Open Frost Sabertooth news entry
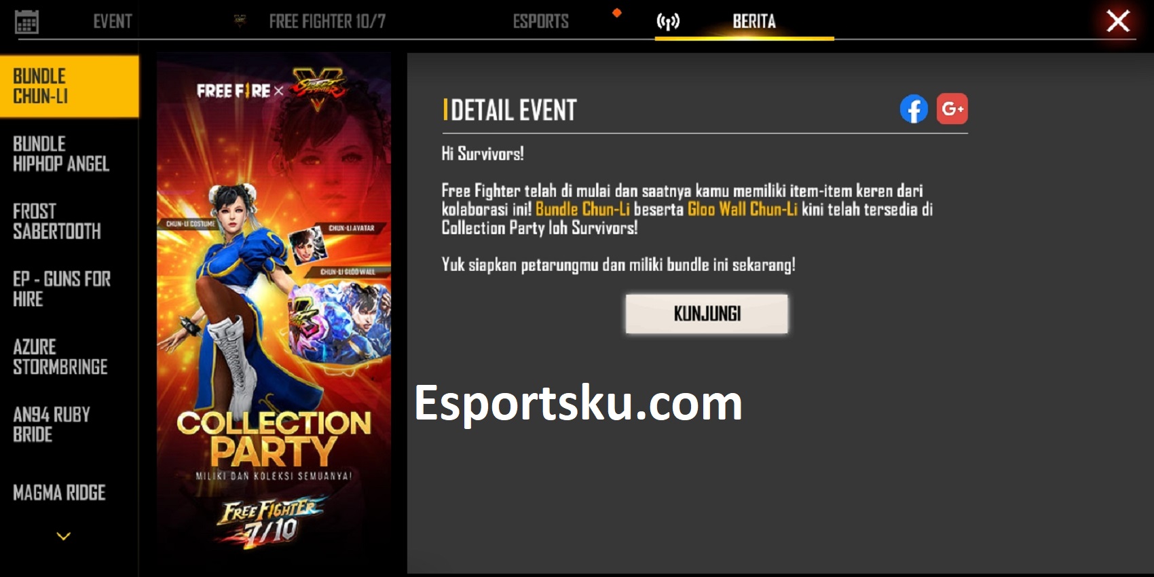Viewport: 1154px width, 577px height. click(69, 221)
